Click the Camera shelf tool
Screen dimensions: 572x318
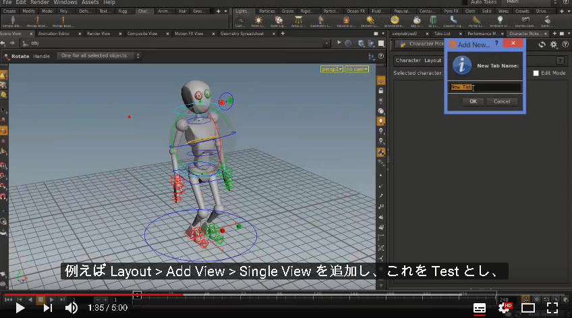coord(240,22)
